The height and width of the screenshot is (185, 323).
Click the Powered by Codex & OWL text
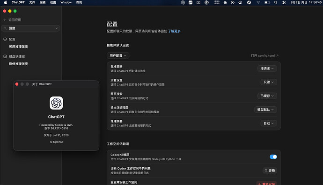point(56,125)
